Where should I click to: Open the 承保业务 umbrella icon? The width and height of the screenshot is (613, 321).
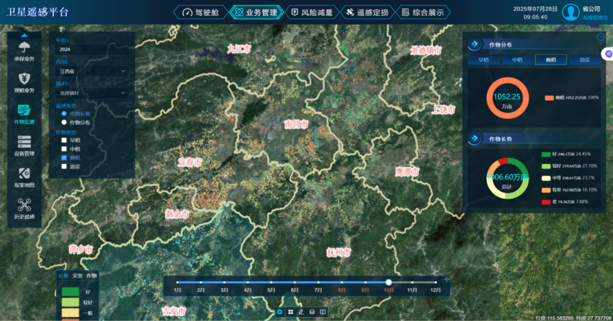[25, 47]
